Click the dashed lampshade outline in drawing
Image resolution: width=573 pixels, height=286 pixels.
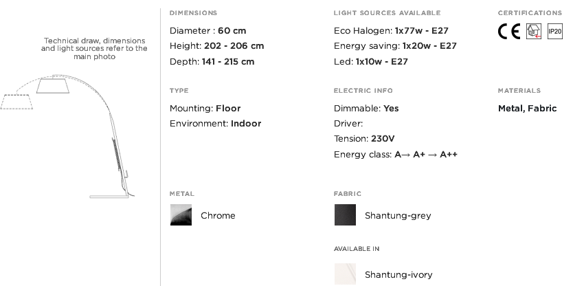[16, 102]
